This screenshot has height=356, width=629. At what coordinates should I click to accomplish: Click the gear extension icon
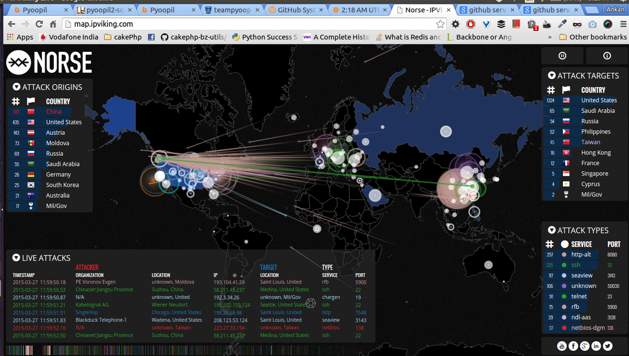456,24
